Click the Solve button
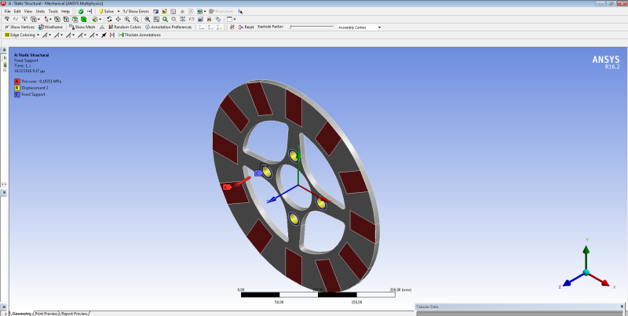This screenshot has width=628, height=316. point(107,11)
